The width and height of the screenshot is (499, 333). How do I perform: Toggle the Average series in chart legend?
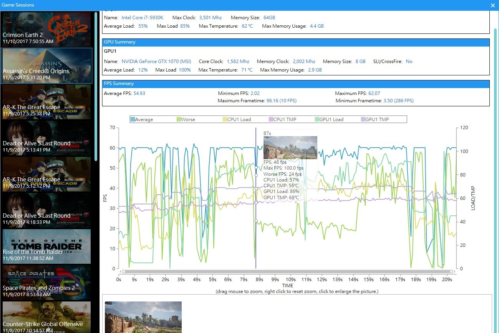pos(142,120)
